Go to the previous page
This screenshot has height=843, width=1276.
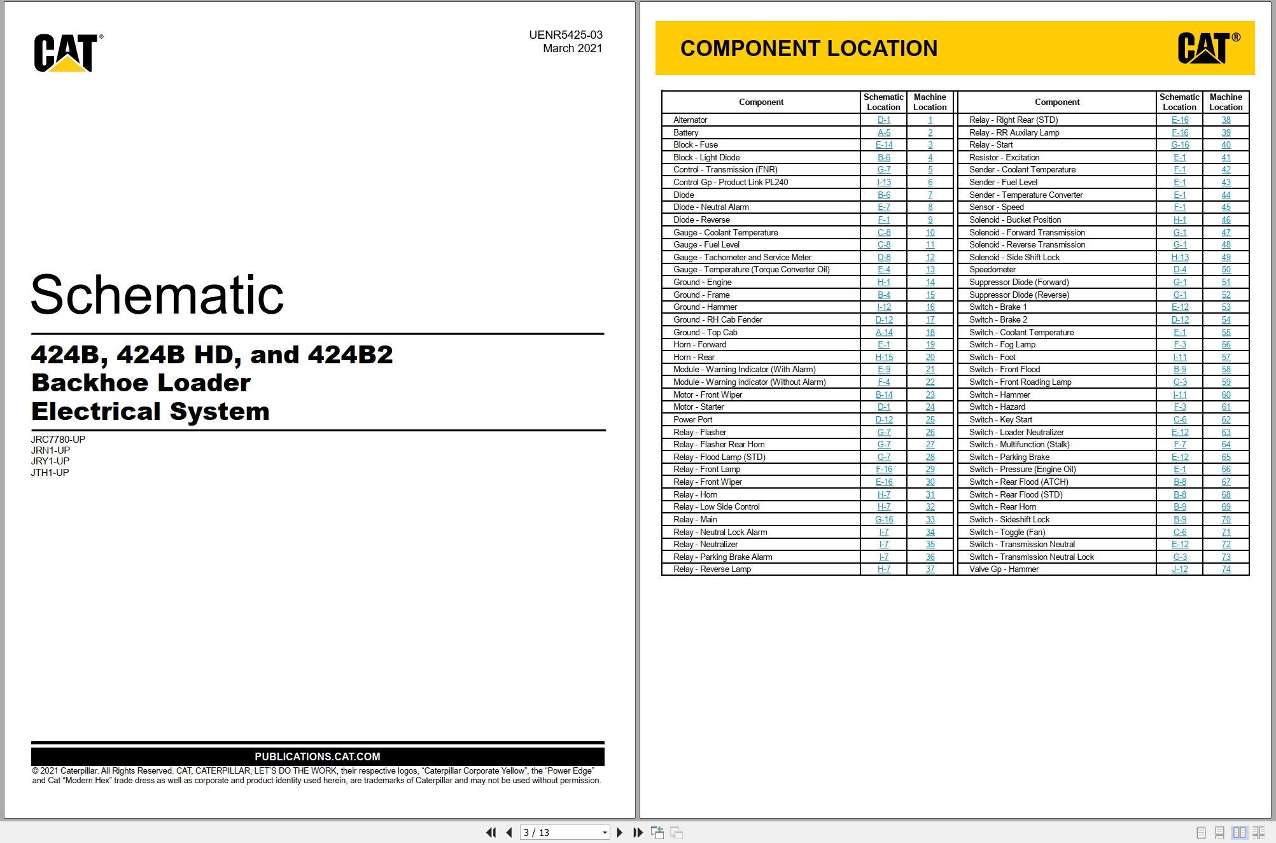[509, 832]
